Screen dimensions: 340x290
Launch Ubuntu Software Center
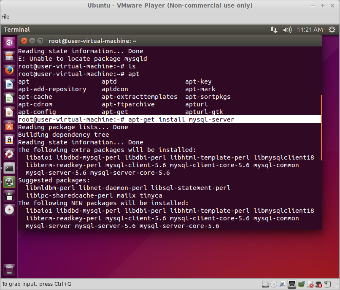pyautogui.click(x=9, y=126)
